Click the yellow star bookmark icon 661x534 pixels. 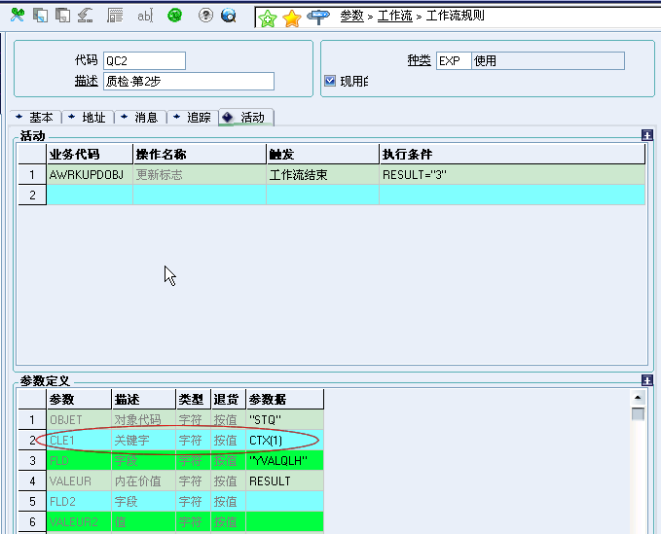(x=291, y=17)
